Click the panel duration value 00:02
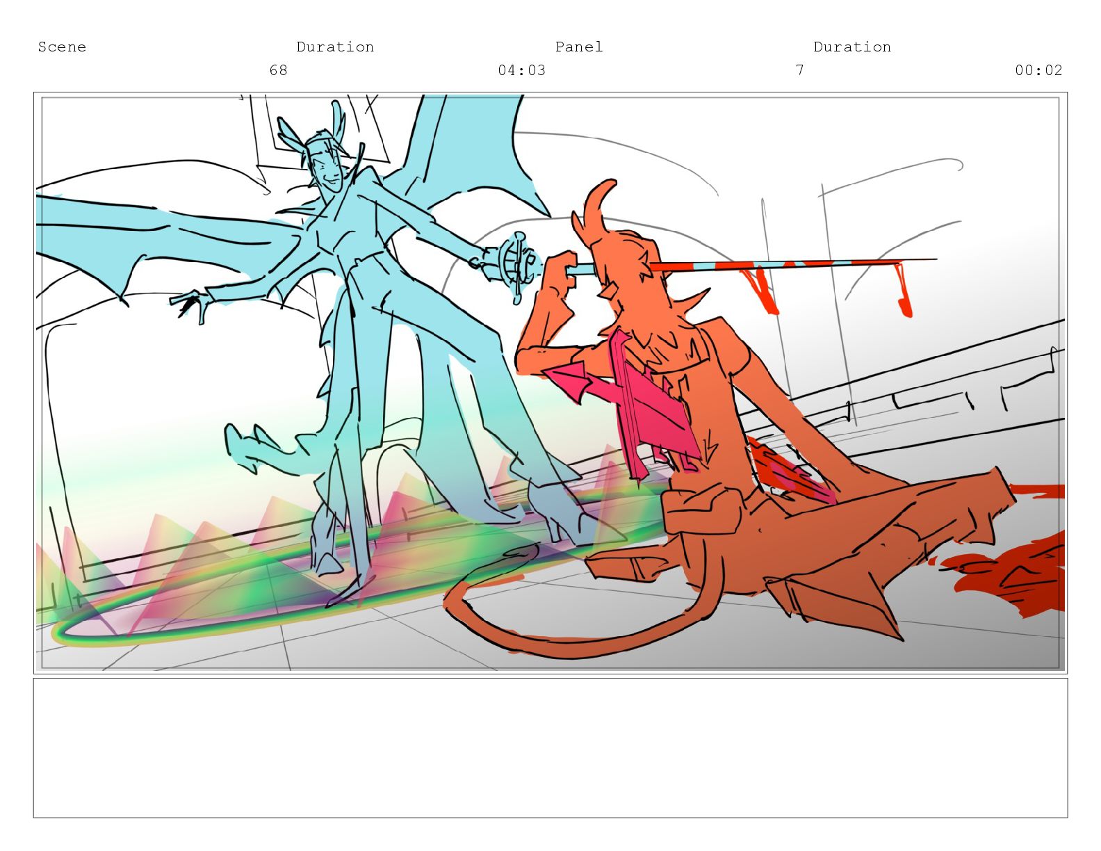Viewport: 1101px width, 851px height. 1038,70
